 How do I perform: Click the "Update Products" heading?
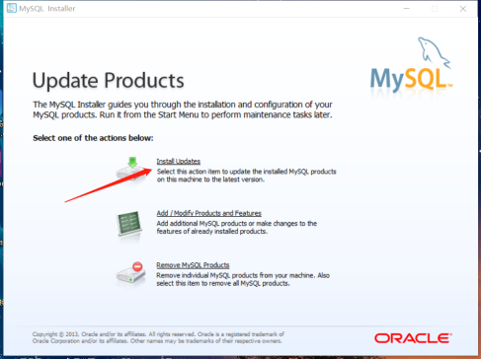tap(108, 80)
